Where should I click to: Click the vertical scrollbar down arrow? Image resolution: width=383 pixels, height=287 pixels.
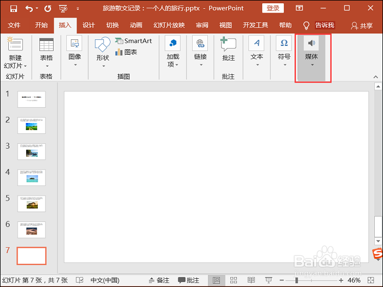click(x=378, y=241)
